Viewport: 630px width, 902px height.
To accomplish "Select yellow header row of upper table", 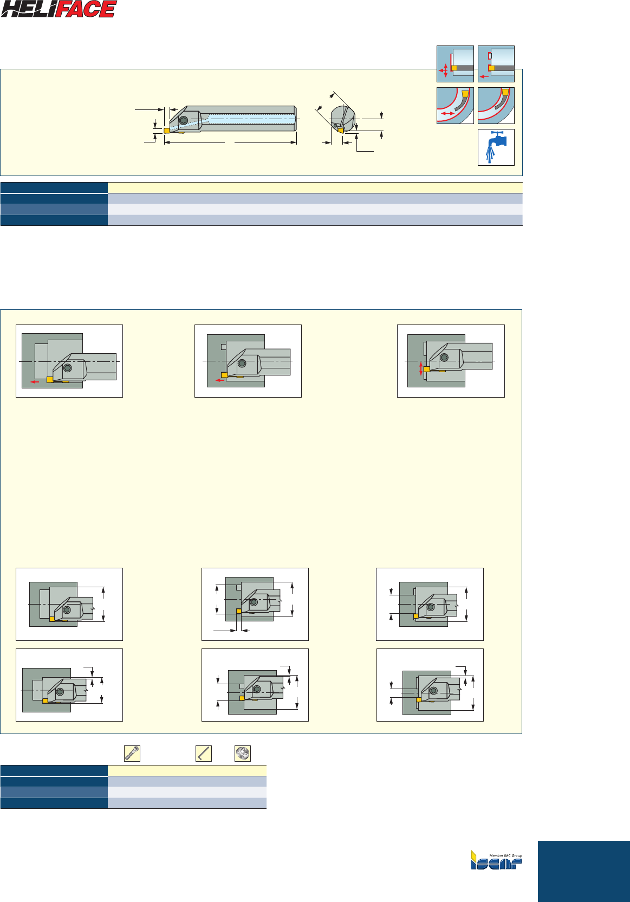I will pyautogui.click(x=315, y=187).
